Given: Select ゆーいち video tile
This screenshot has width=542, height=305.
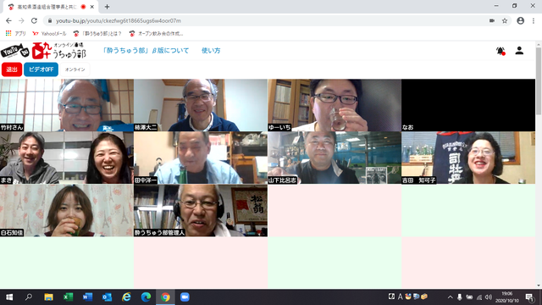Looking at the screenshot, I should pos(335,105).
